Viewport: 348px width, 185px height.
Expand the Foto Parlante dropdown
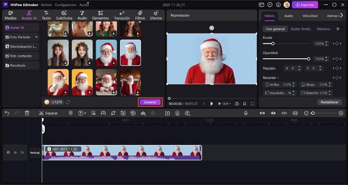tap(37, 37)
